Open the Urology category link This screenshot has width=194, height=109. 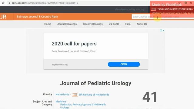65,107
